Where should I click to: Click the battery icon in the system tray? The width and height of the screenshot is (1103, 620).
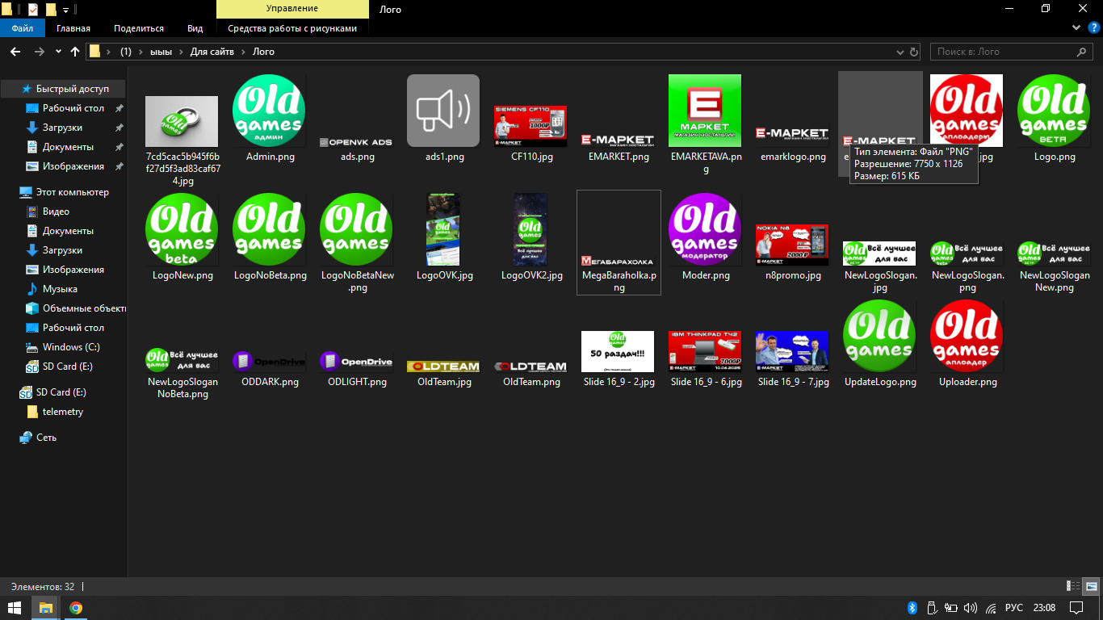coord(951,608)
